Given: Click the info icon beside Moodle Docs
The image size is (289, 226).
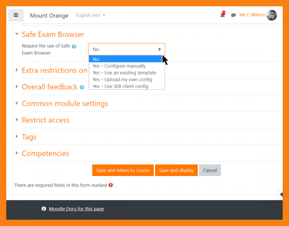Looking at the screenshot, I should click(44, 209).
